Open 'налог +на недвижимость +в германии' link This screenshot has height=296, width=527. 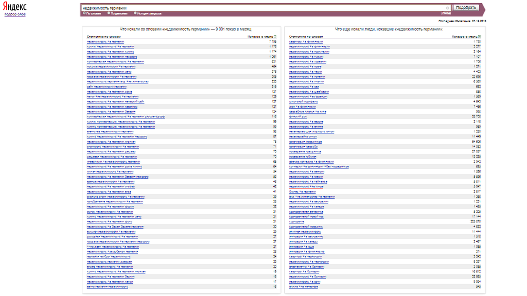click(x=112, y=97)
